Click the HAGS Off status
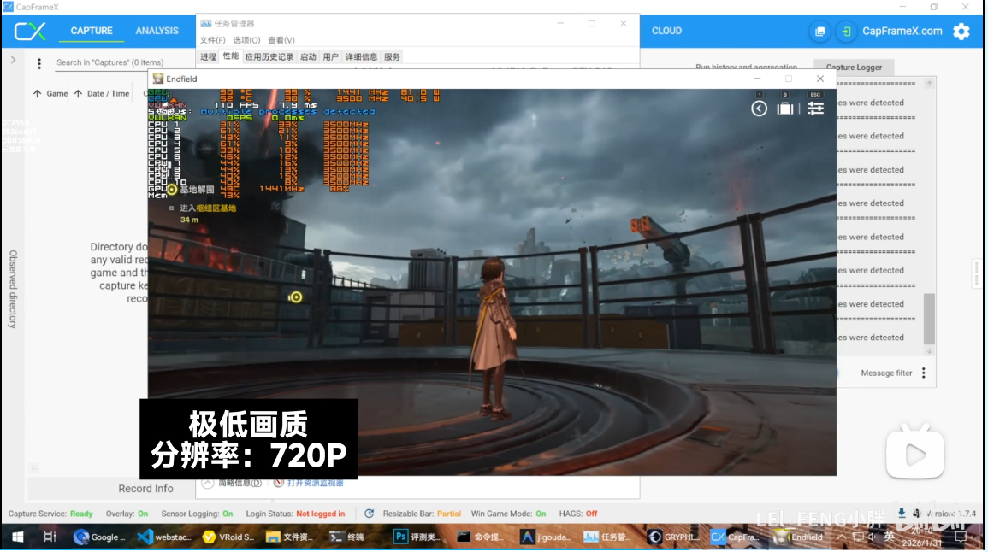This screenshot has width=988, height=552. [577, 514]
